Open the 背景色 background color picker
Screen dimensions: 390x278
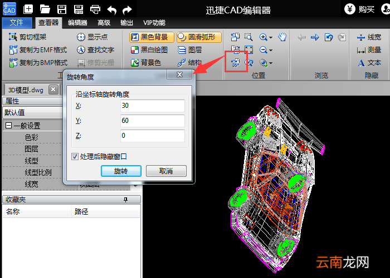(146, 62)
